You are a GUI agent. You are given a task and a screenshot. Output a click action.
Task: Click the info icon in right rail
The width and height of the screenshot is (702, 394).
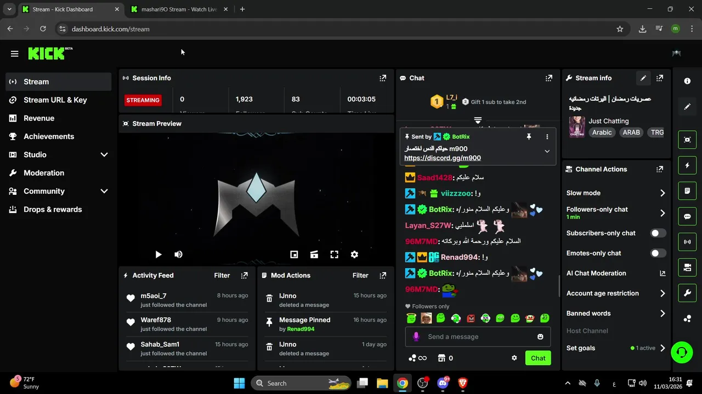tap(687, 81)
